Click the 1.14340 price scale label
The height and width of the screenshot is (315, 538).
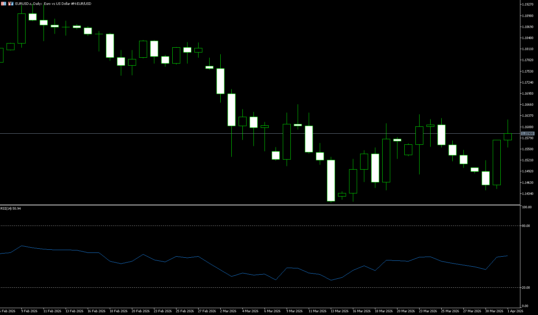pos(528,194)
